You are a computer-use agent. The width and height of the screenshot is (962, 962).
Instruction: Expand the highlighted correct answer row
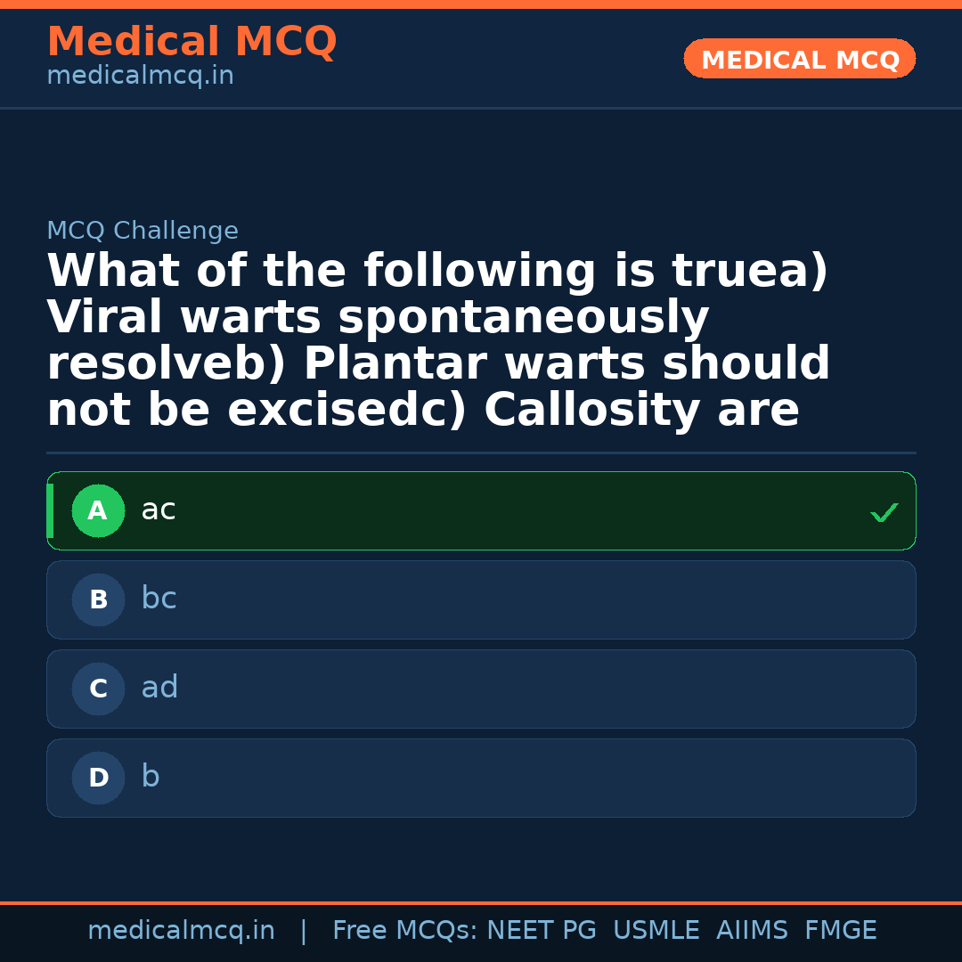tap(481, 510)
